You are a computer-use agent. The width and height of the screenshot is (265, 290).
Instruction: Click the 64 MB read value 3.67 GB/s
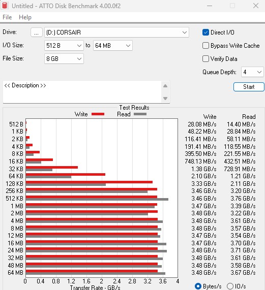(x=243, y=273)
